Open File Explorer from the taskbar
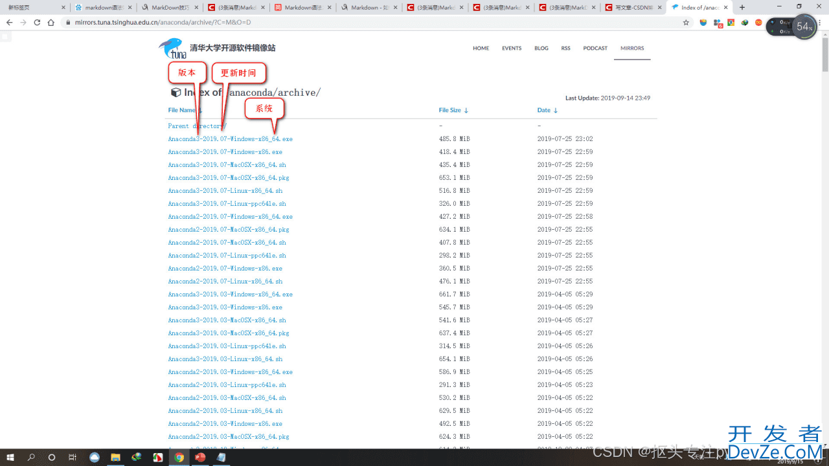Screen dimensions: 829x466 pos(115,457)
